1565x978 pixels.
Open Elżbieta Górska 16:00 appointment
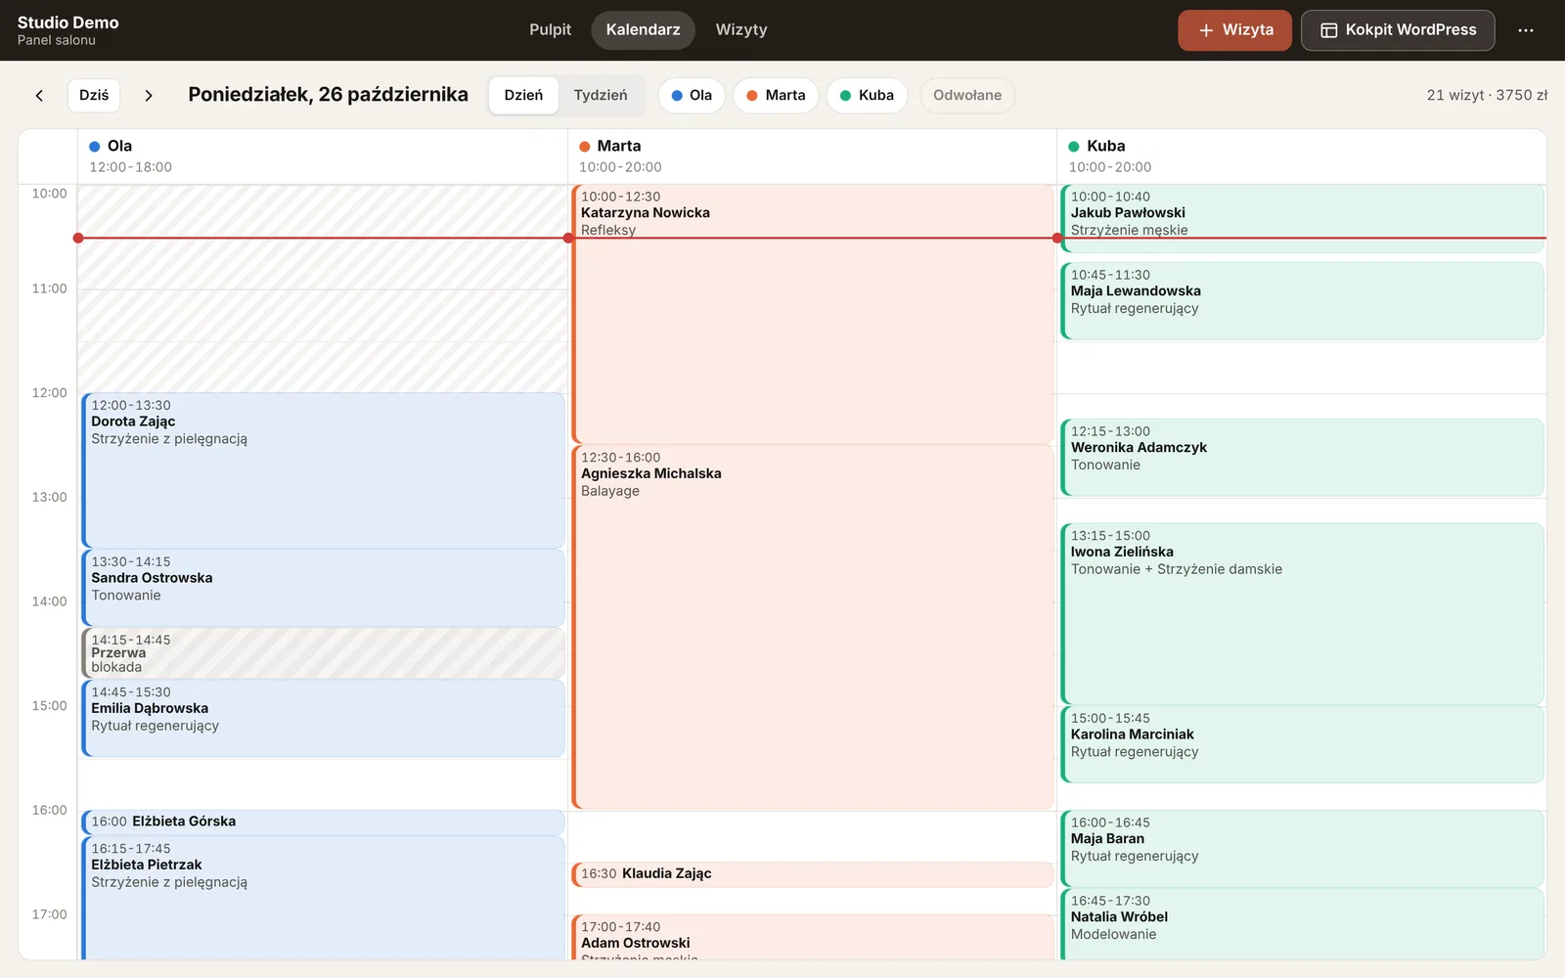[324, 822]
